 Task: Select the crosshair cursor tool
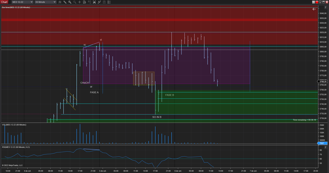80,2
